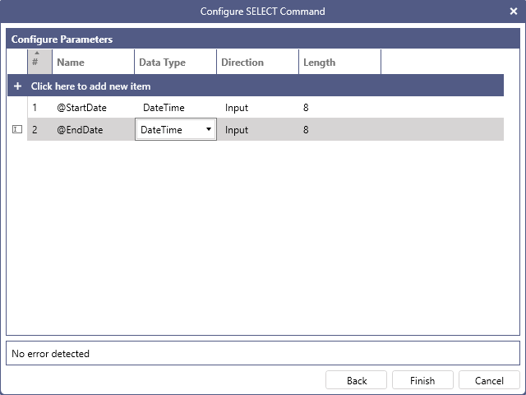Click DateTime data type of @StartDate
Screen dimensions: 526x395
pyautogui.click(x=164, y=108)
